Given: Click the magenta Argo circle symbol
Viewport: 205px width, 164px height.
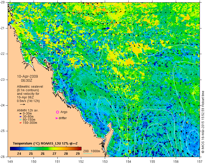Looking at the screenshot, I should tap(57, 112).
